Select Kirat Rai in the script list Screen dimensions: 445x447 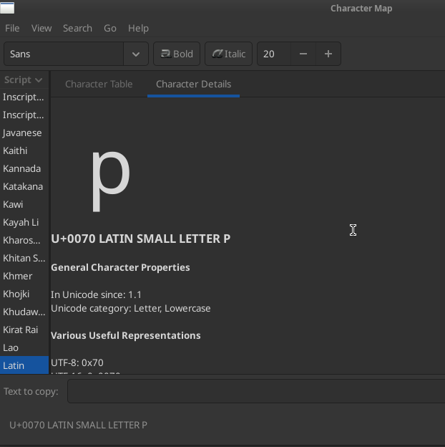[x=24, y=330]
